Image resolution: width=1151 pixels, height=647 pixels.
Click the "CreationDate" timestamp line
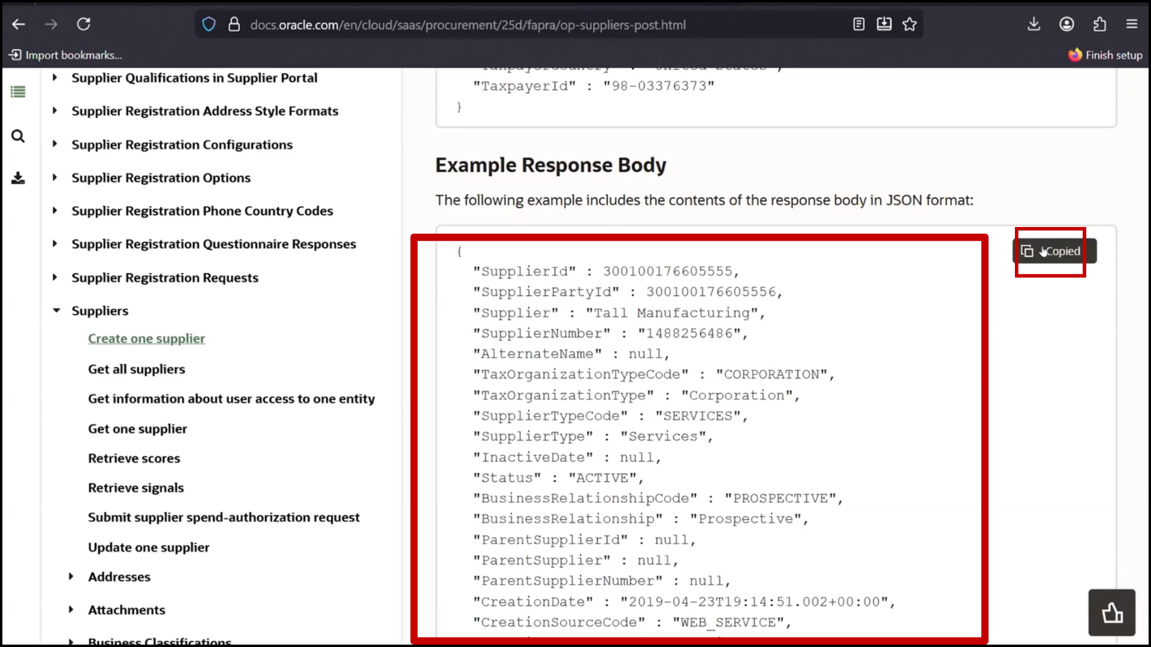684,601
